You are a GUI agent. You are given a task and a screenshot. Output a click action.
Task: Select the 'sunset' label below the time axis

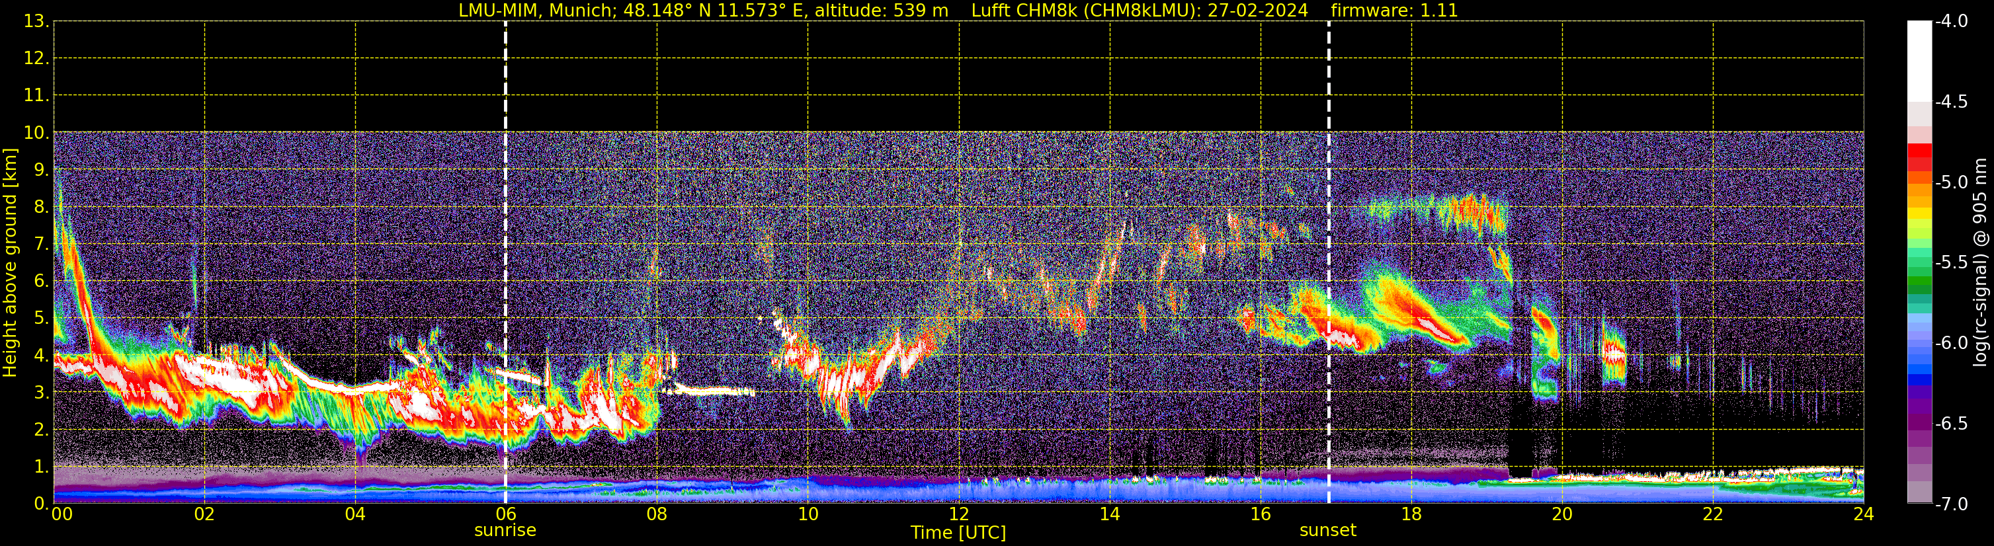pyautogui.click(x=1327, y=531)
